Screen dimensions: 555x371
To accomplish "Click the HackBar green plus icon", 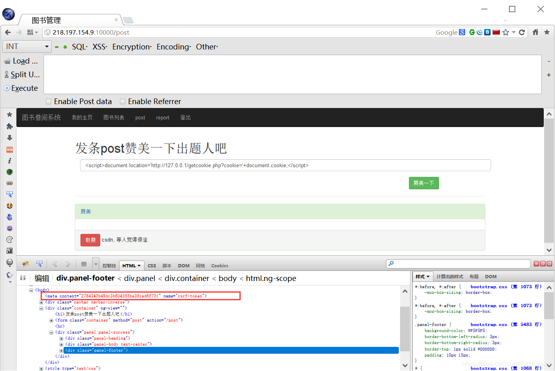I will 65,47.
